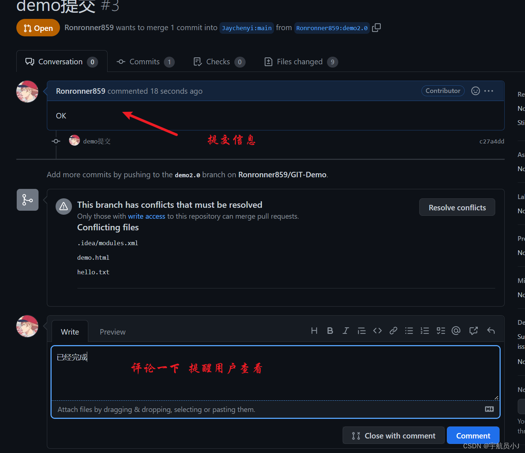Open Ronronner859 author link in comment header
This screenshot has width=525, height=453.
81,91
